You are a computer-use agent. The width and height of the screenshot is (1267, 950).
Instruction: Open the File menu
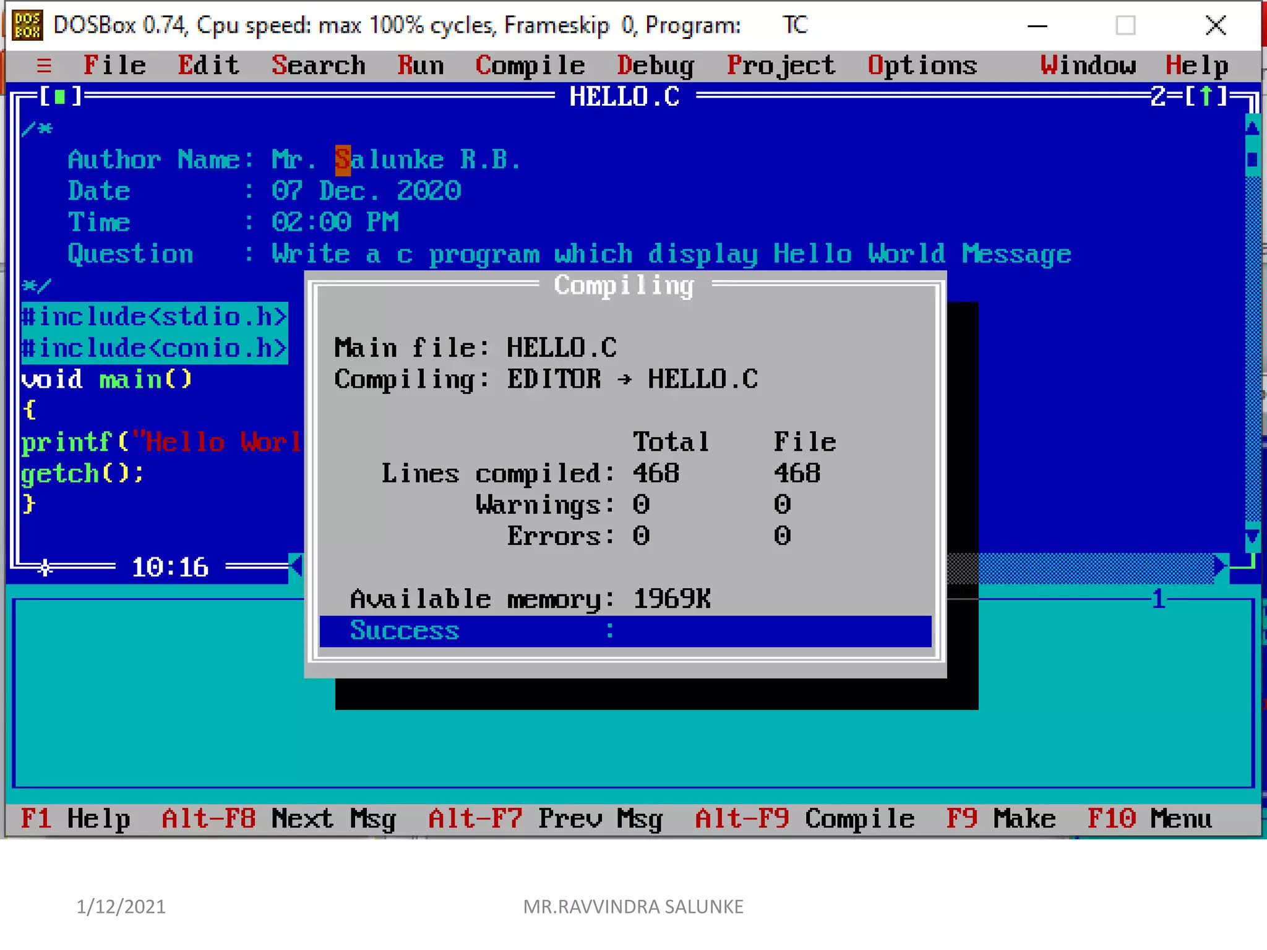(115, 66)
